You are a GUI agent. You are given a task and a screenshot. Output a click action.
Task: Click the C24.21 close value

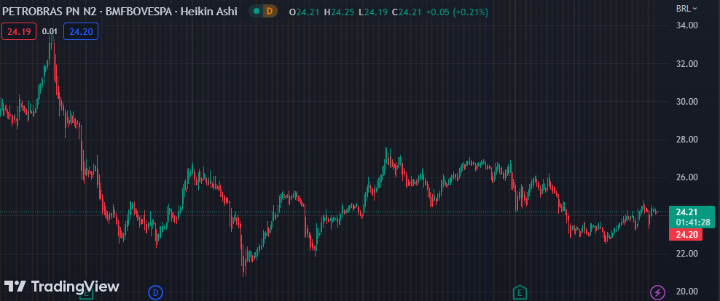[x=407, y=12]
